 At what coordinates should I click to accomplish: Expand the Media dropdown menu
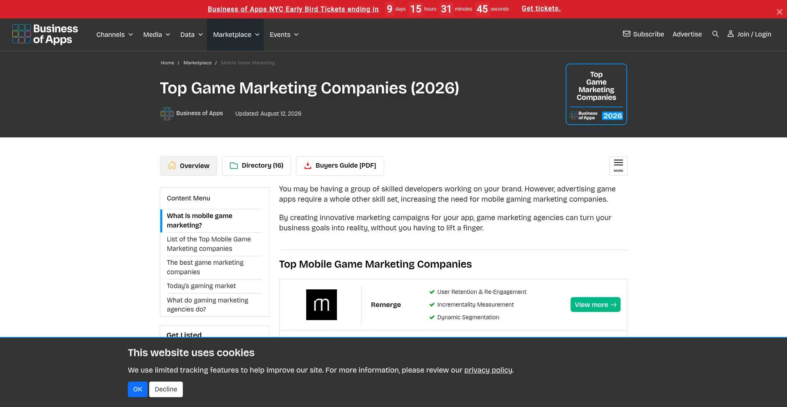tap(157, 34)
